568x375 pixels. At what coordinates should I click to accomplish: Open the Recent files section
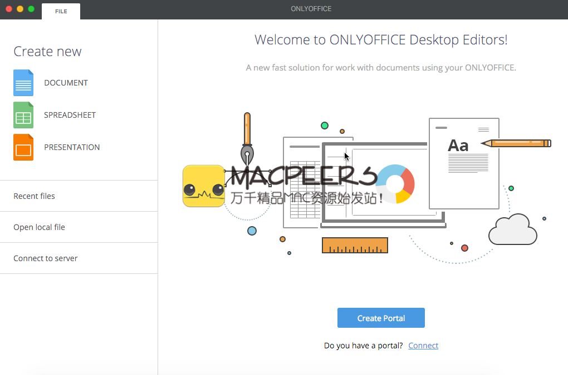[79, 196]
